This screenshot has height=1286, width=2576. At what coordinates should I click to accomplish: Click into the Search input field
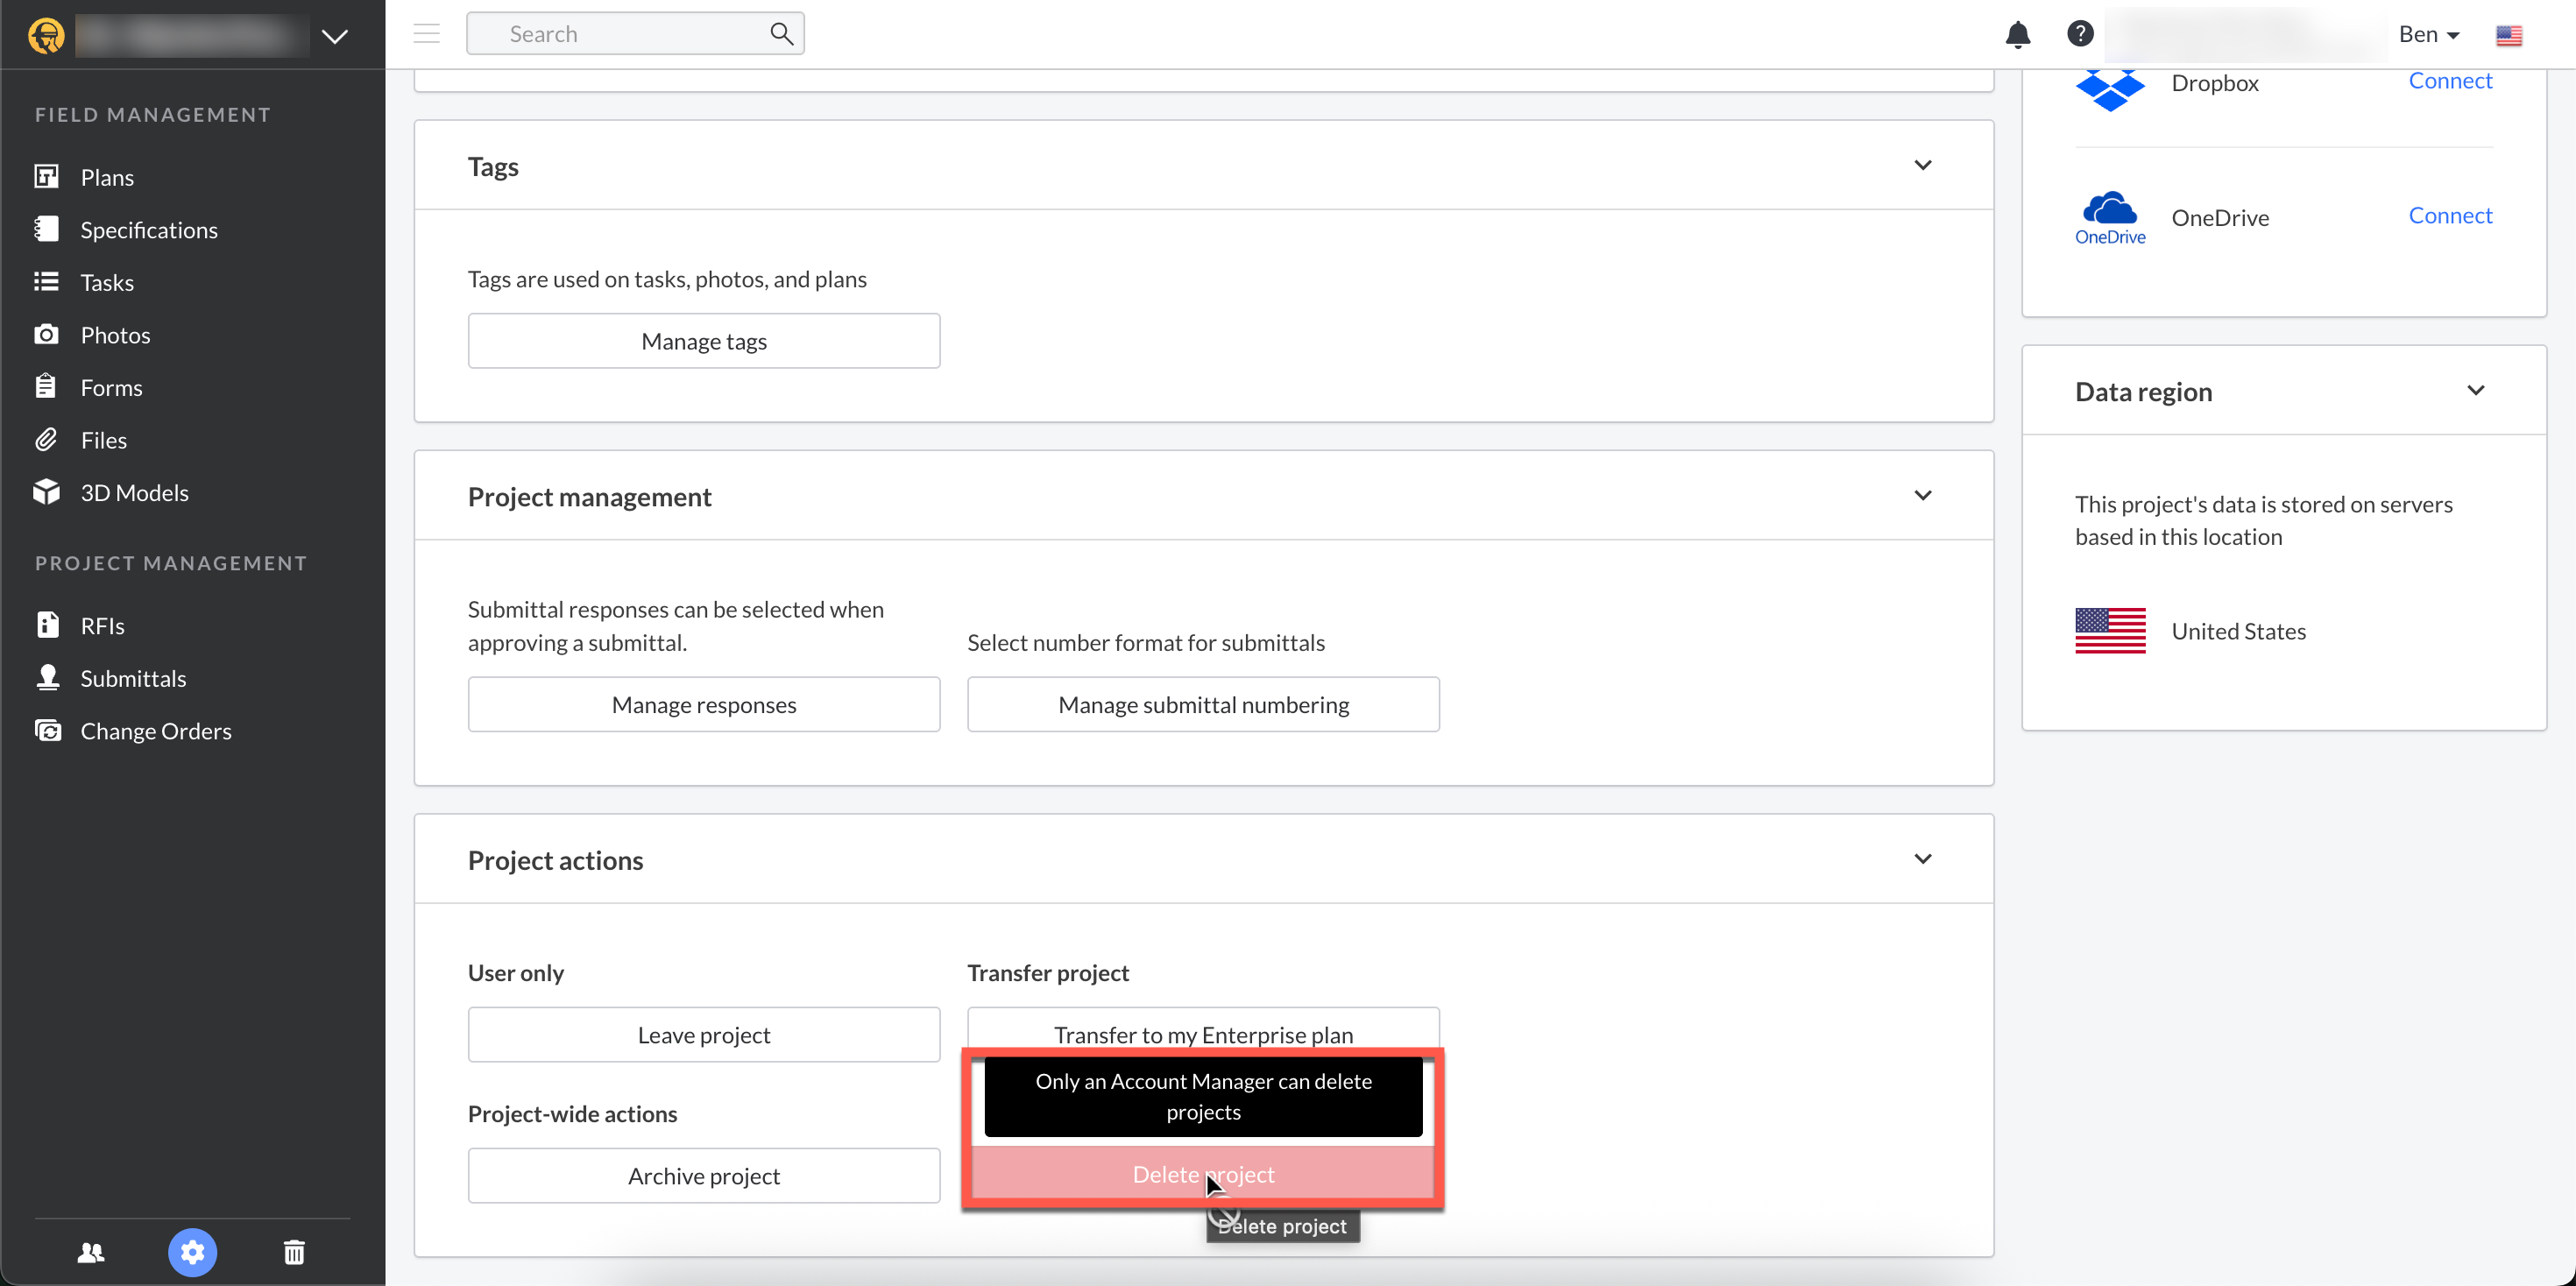coord(620,34)
